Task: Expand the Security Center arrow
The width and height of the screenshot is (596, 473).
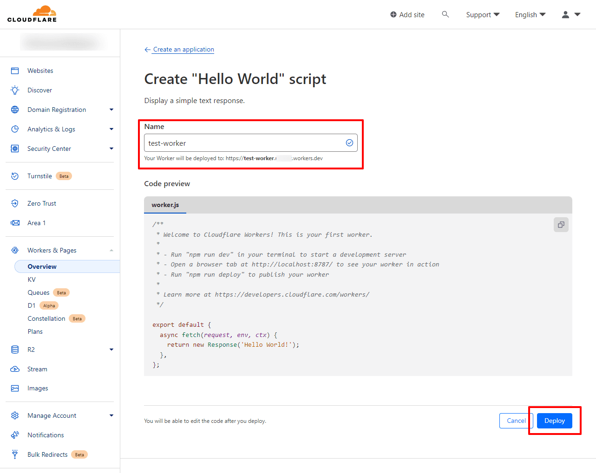Action: coord(111,149)
